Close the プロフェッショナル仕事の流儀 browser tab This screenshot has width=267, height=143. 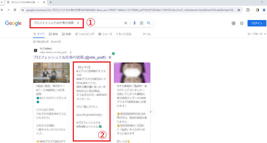[x=44, y=2]
